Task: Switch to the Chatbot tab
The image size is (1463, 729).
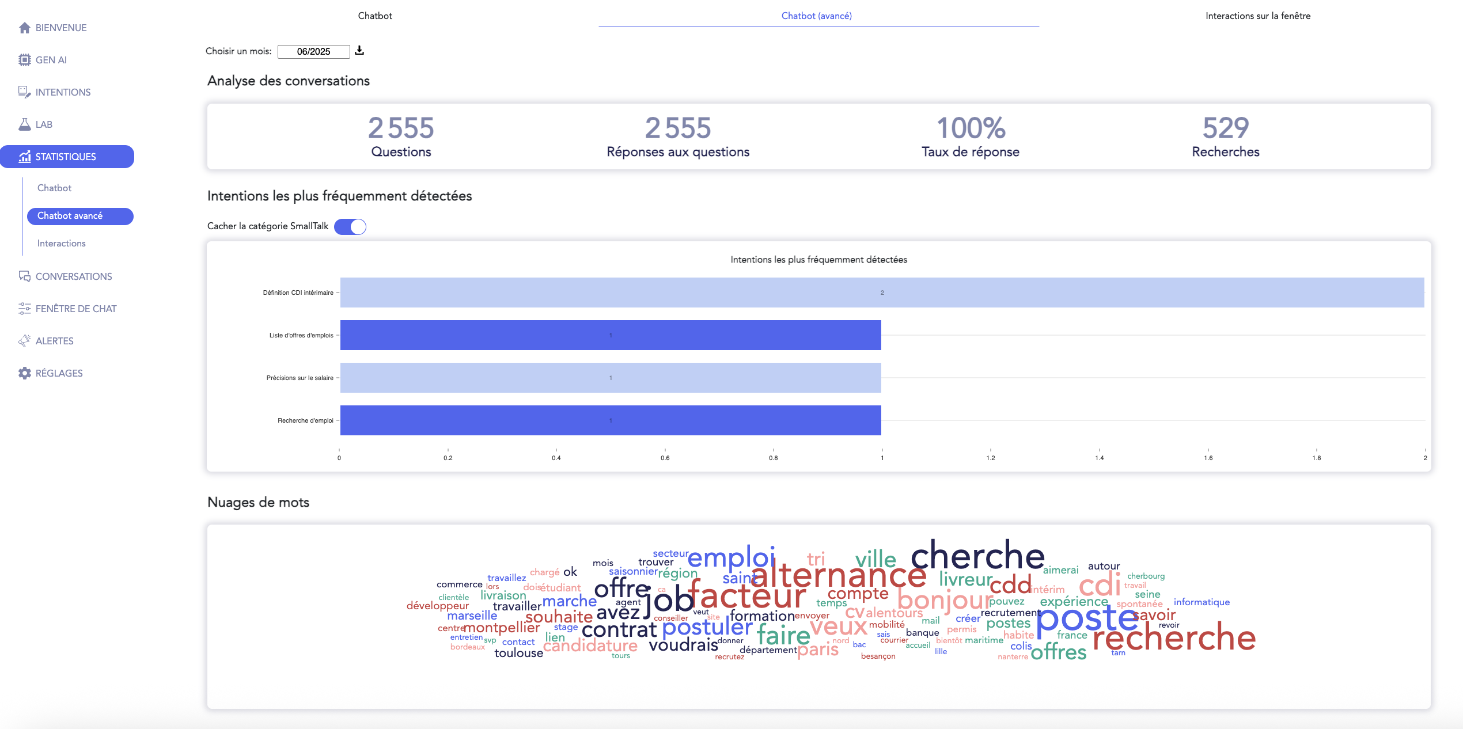Action: [375, 16]
